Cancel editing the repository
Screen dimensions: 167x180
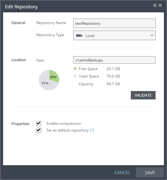[x=122, y=173]
